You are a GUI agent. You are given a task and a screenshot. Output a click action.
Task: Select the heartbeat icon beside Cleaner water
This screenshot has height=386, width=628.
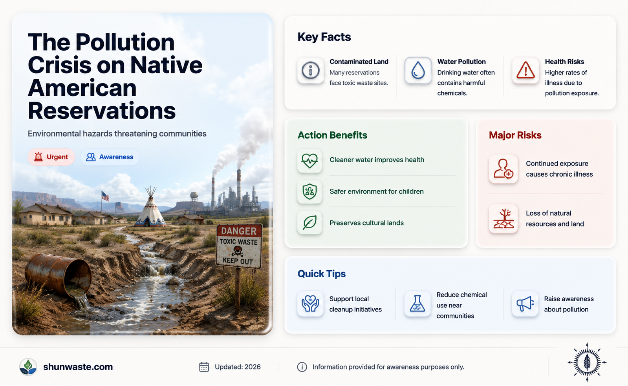(309, 160)
